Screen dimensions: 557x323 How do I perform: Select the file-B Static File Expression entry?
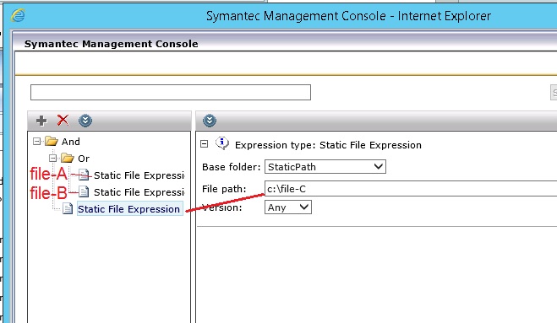pos(139,192)
